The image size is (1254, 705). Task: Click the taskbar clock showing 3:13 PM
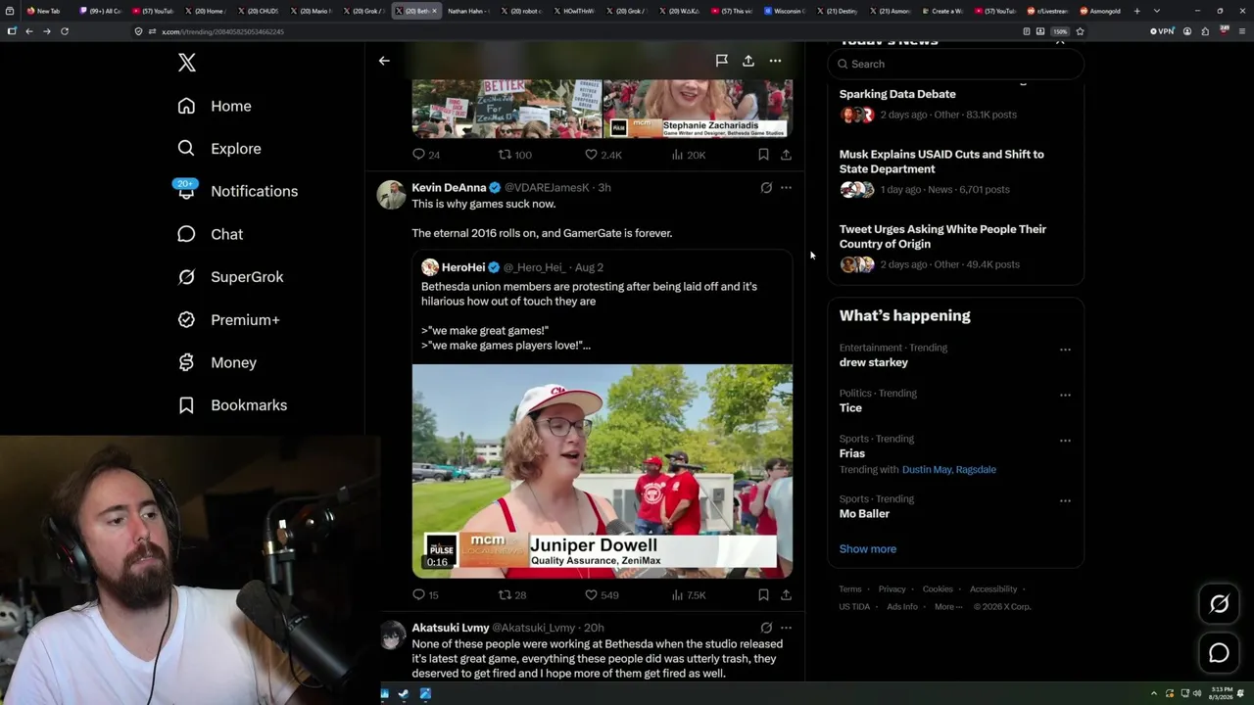[x=1222, y=693]
